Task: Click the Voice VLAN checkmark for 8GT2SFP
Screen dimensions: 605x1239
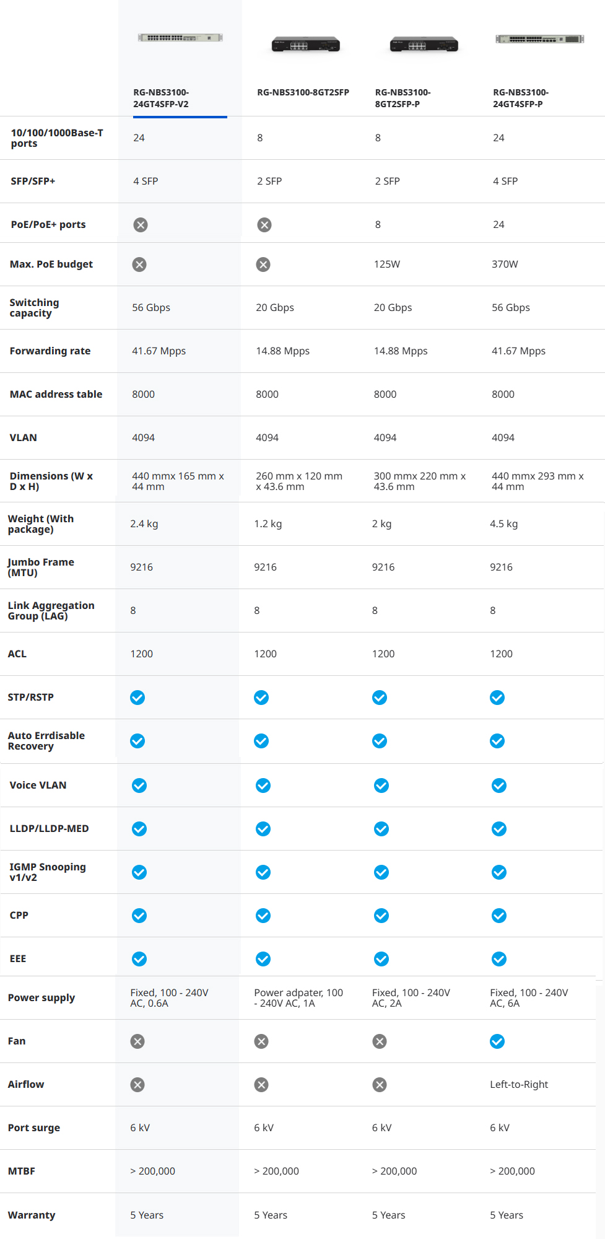Action: 263,786
